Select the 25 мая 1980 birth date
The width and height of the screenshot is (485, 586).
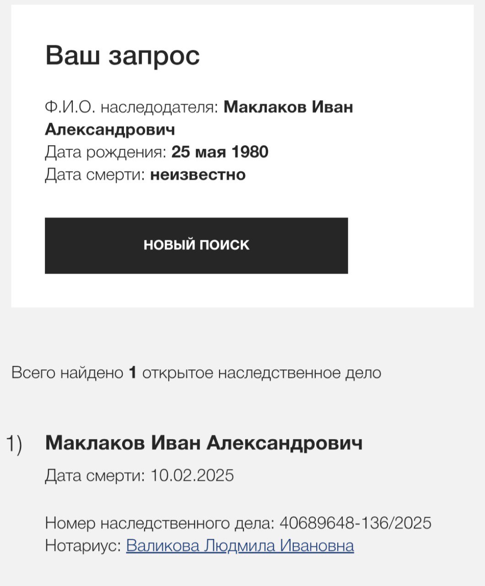(x=220, y=152)
